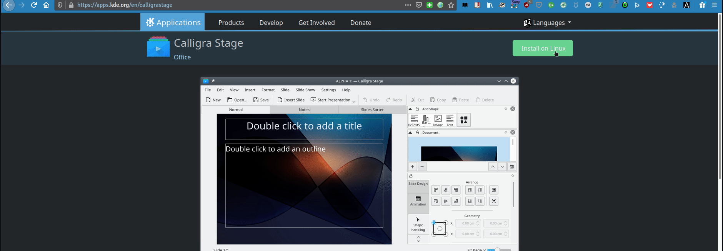Click the zoom slider handle beside Fit Page
The image size is (723, 251).
click(497, 250)
